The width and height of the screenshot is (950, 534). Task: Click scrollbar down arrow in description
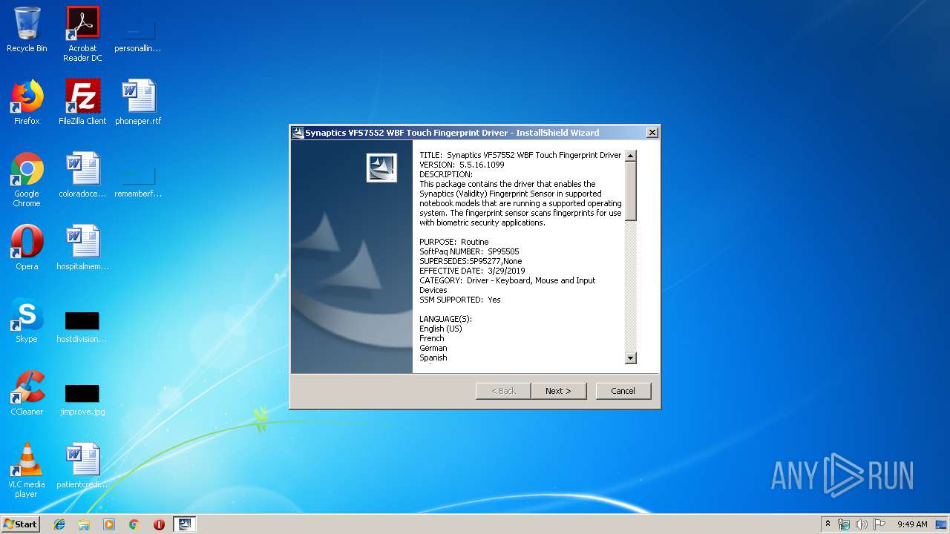coord(631,358)
